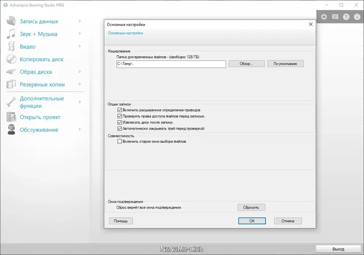Screen dimensions: 364x255
Task: Click the data burning folder icon
Action: [x=11, y=21]
